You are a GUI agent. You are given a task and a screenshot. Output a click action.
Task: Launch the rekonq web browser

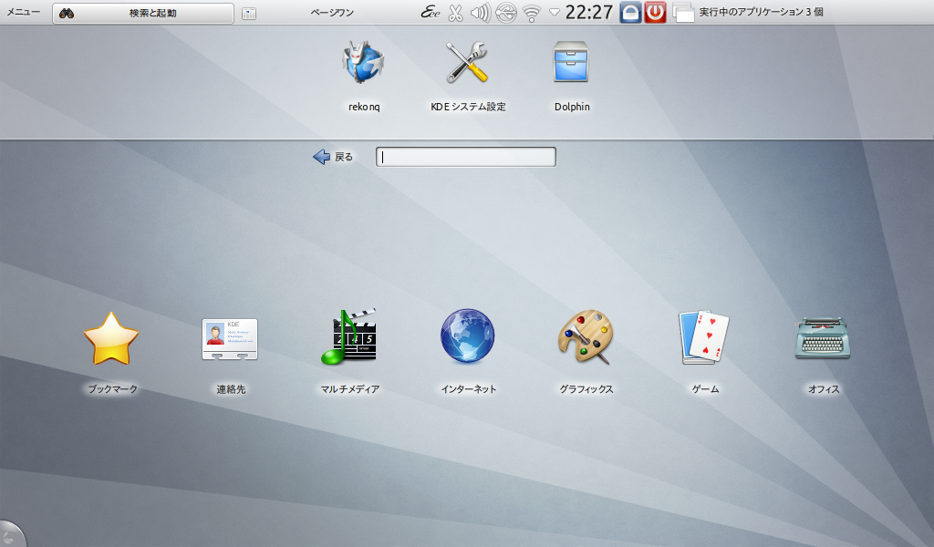point(363,66)
